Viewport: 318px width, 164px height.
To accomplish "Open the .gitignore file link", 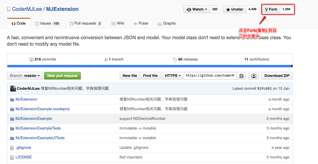I will pos(23,148).
